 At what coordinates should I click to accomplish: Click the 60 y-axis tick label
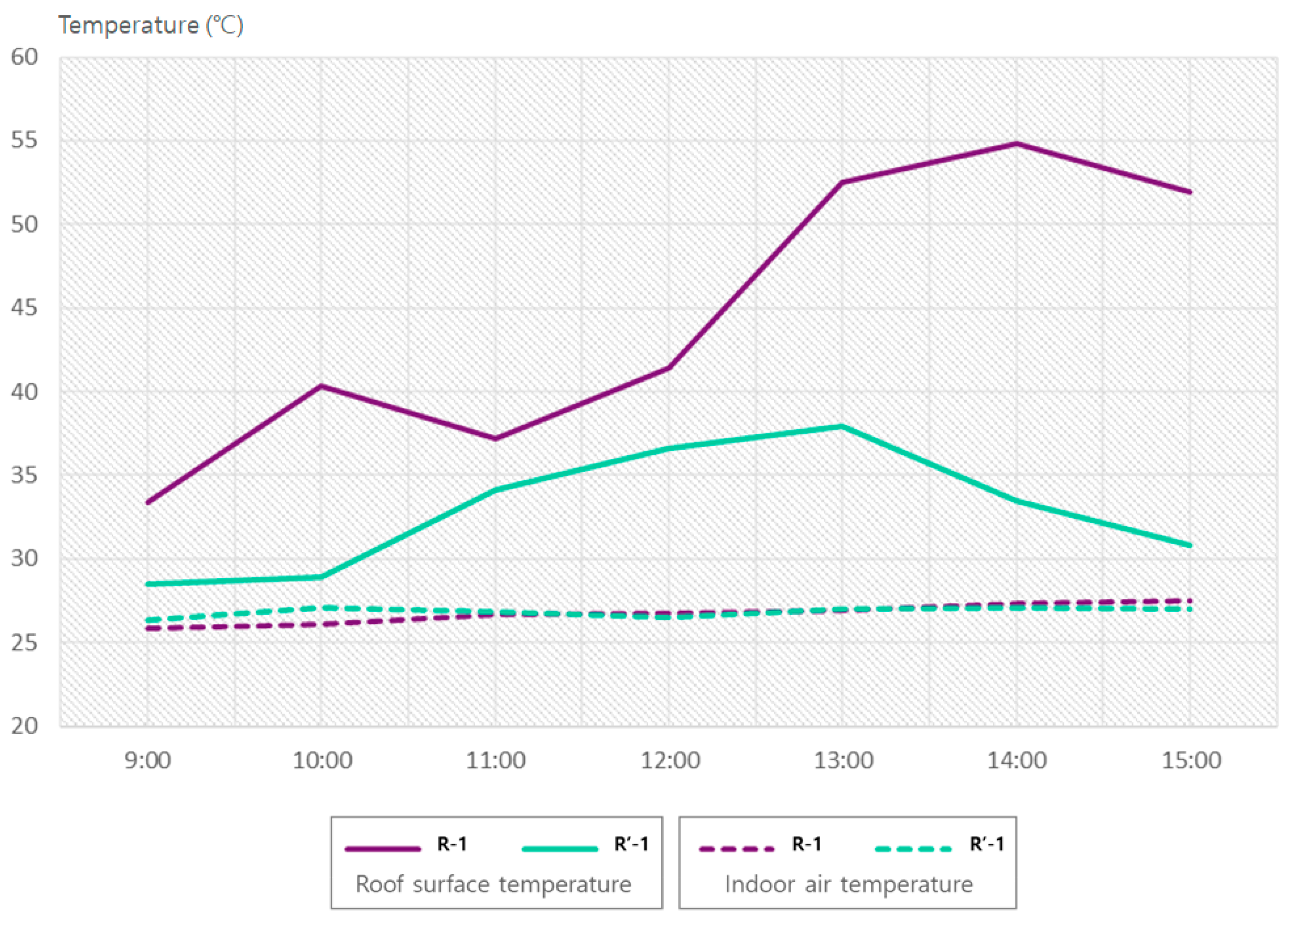(24, 56)
